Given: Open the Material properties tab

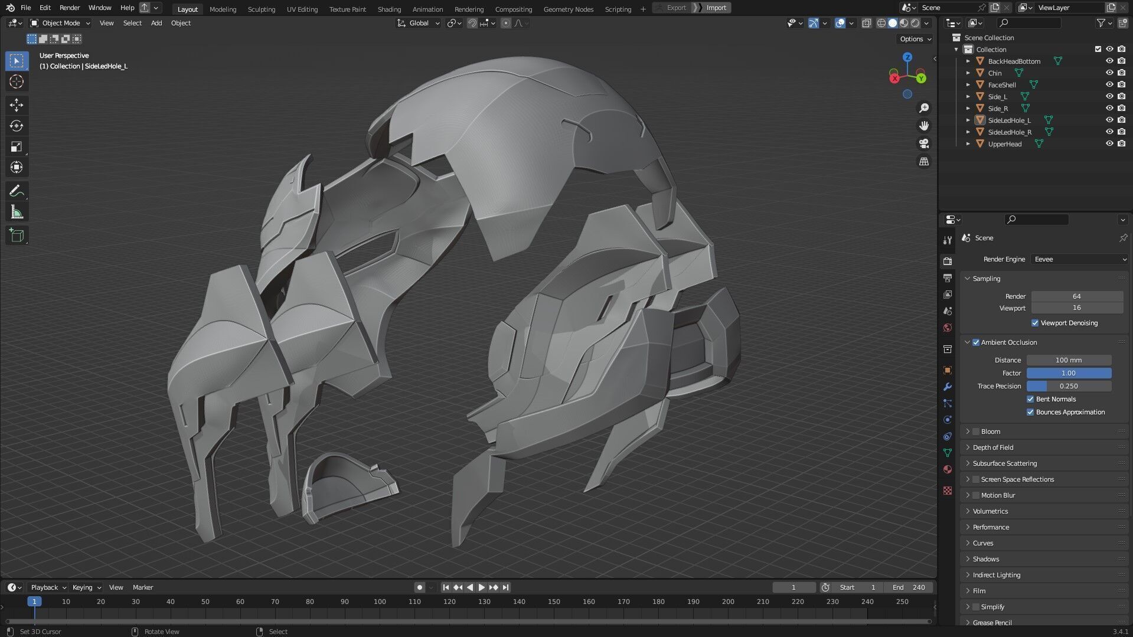Looking at the screenshot, I should 948,469.
